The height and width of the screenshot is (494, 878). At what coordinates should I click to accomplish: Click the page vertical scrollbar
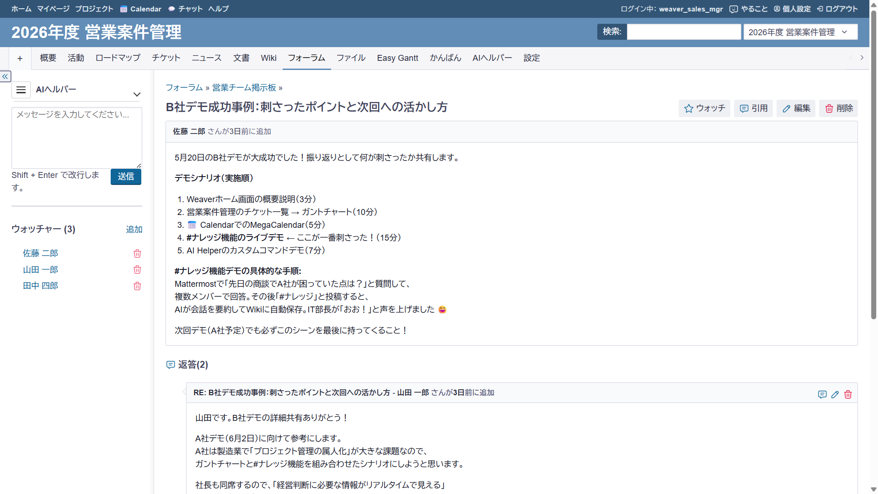[873, 165]
